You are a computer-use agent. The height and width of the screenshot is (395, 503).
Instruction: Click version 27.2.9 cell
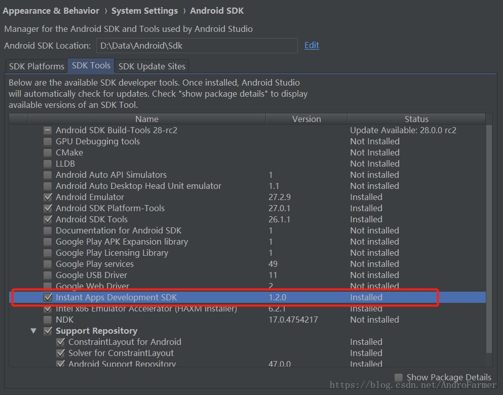(280, 197)
